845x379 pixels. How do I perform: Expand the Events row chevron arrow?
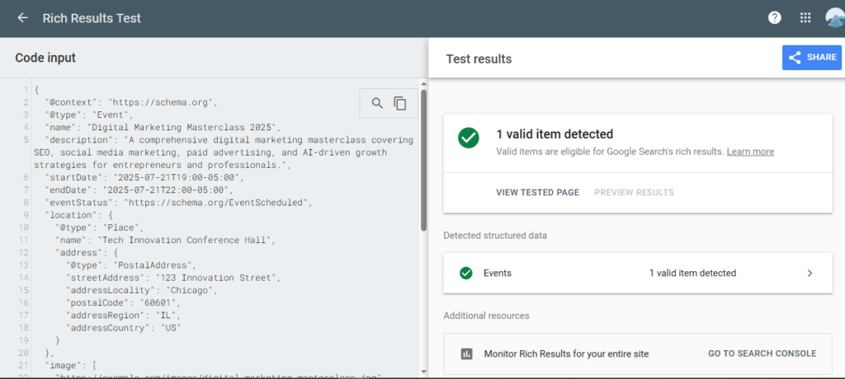click(x=810, y=273)
